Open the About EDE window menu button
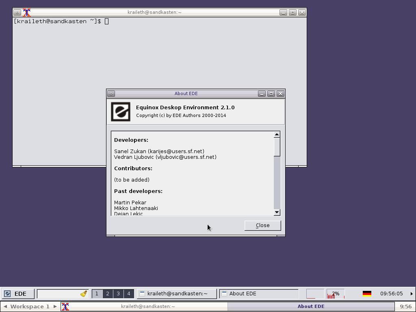 tap(111, 93)
